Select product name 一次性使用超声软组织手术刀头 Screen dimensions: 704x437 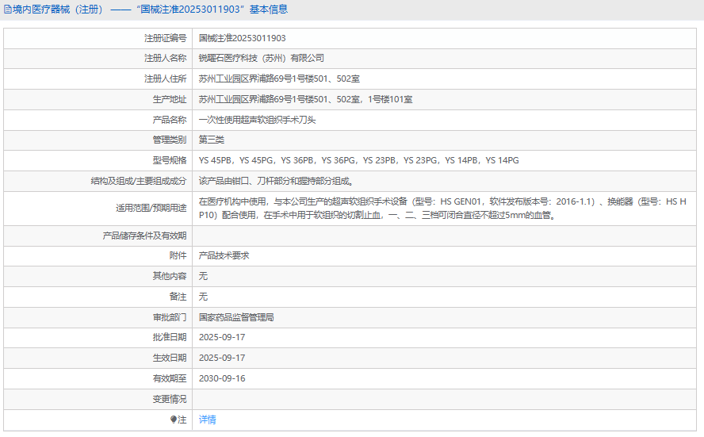[258, 120]
